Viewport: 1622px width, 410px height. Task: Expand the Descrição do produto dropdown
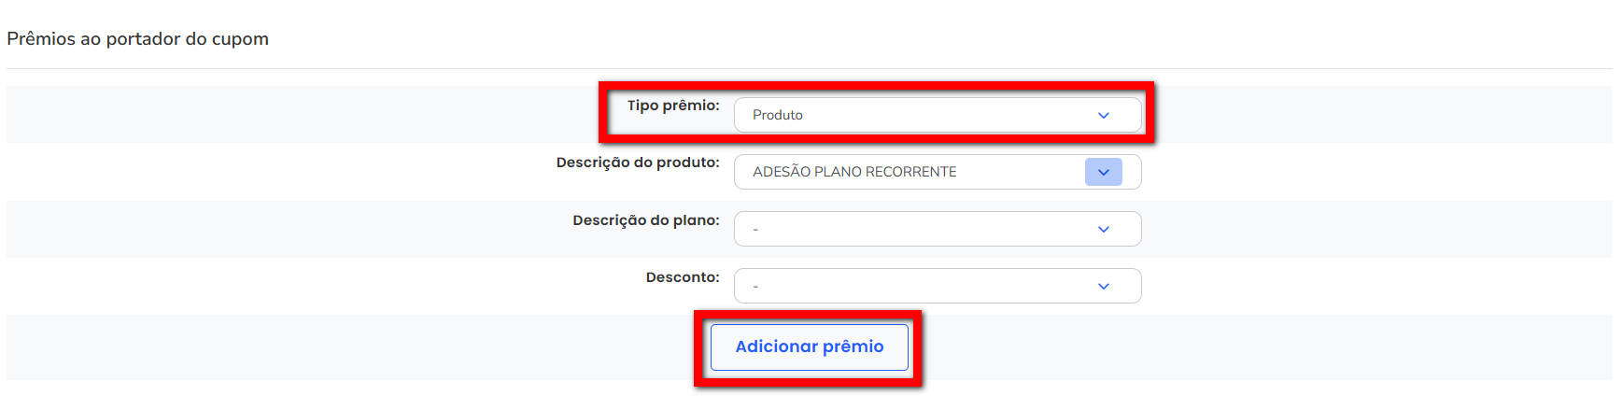coord(937,172)
